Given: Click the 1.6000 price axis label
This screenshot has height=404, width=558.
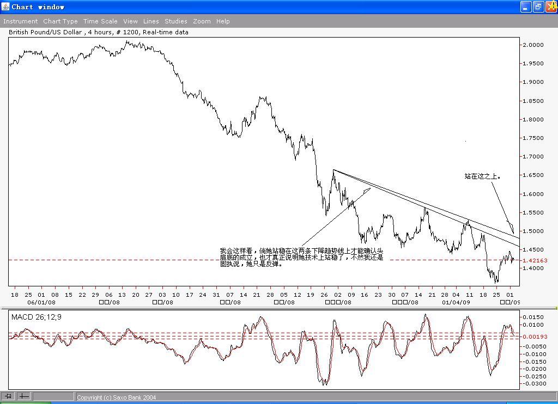Looking at the screenshot, I should 533,194.
